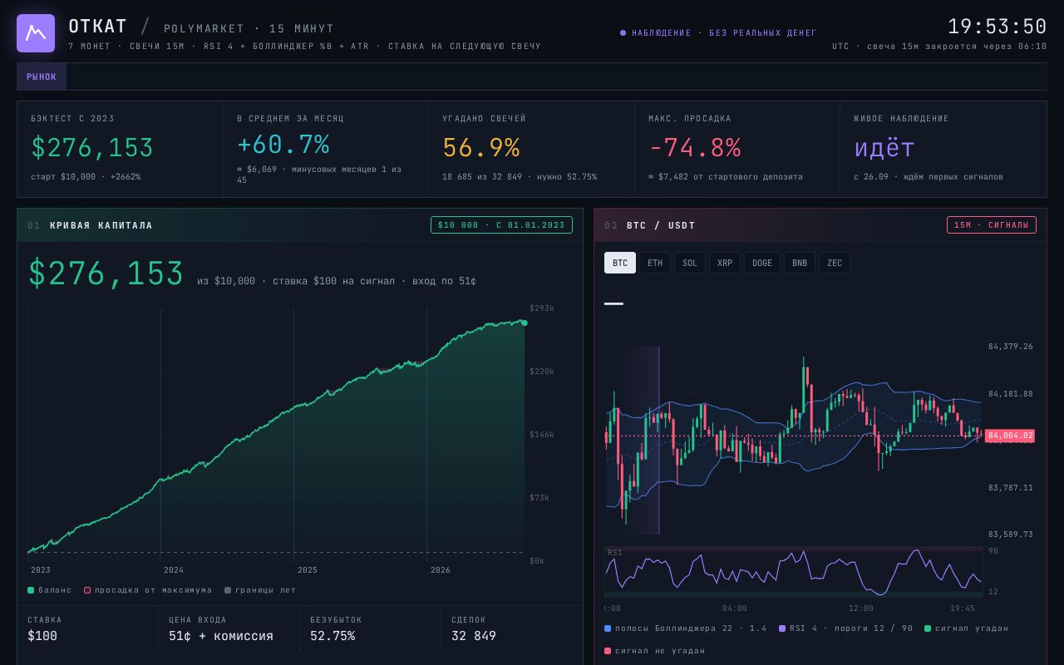
Task: Switch to the ETH coin tab
Action: pyautogui.click(x=655, y=263)
